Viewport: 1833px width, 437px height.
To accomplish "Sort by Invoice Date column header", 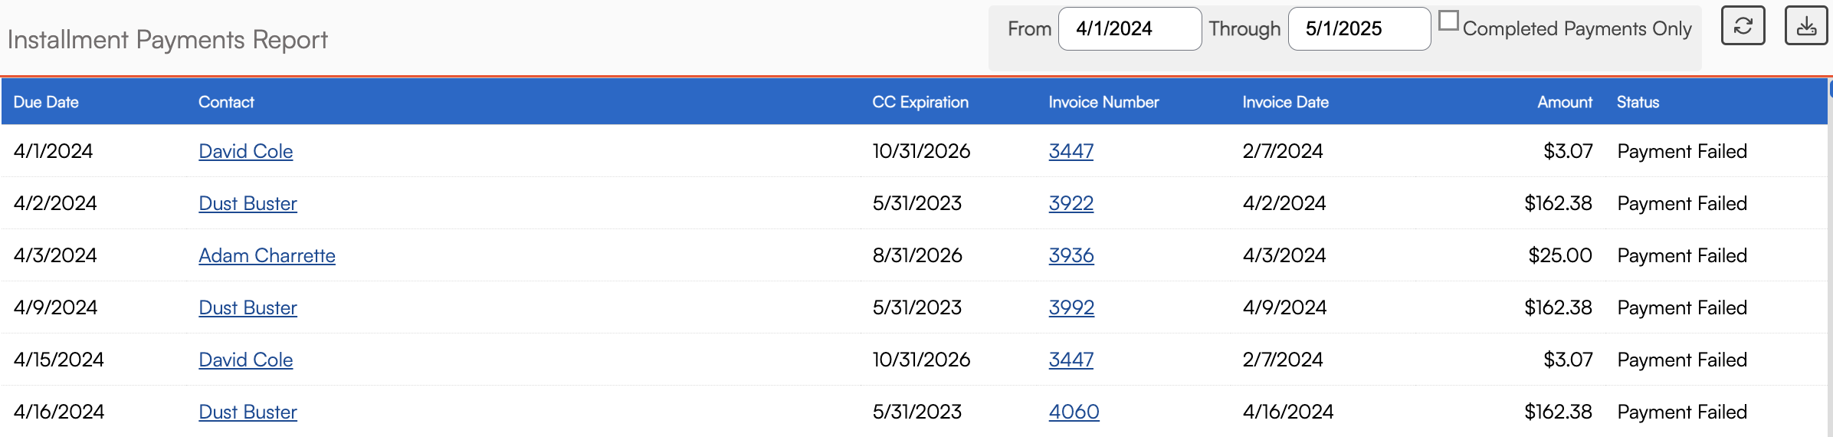I will point(1285,102).
